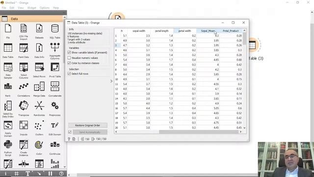Viewport: 314px width, 177px height.
Task: Enable Visualize numeric values
Action: [x=69, y=58]
